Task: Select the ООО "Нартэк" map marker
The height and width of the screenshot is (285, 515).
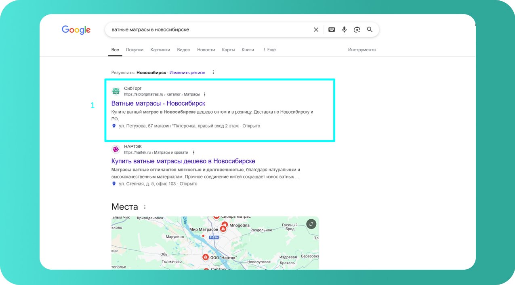Action: pyautogui.click(x=205, y=257)
